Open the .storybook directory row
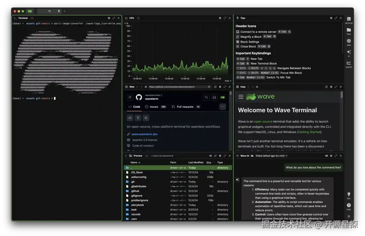Screen dimensions: 365x236 click(x=178, y=205)
